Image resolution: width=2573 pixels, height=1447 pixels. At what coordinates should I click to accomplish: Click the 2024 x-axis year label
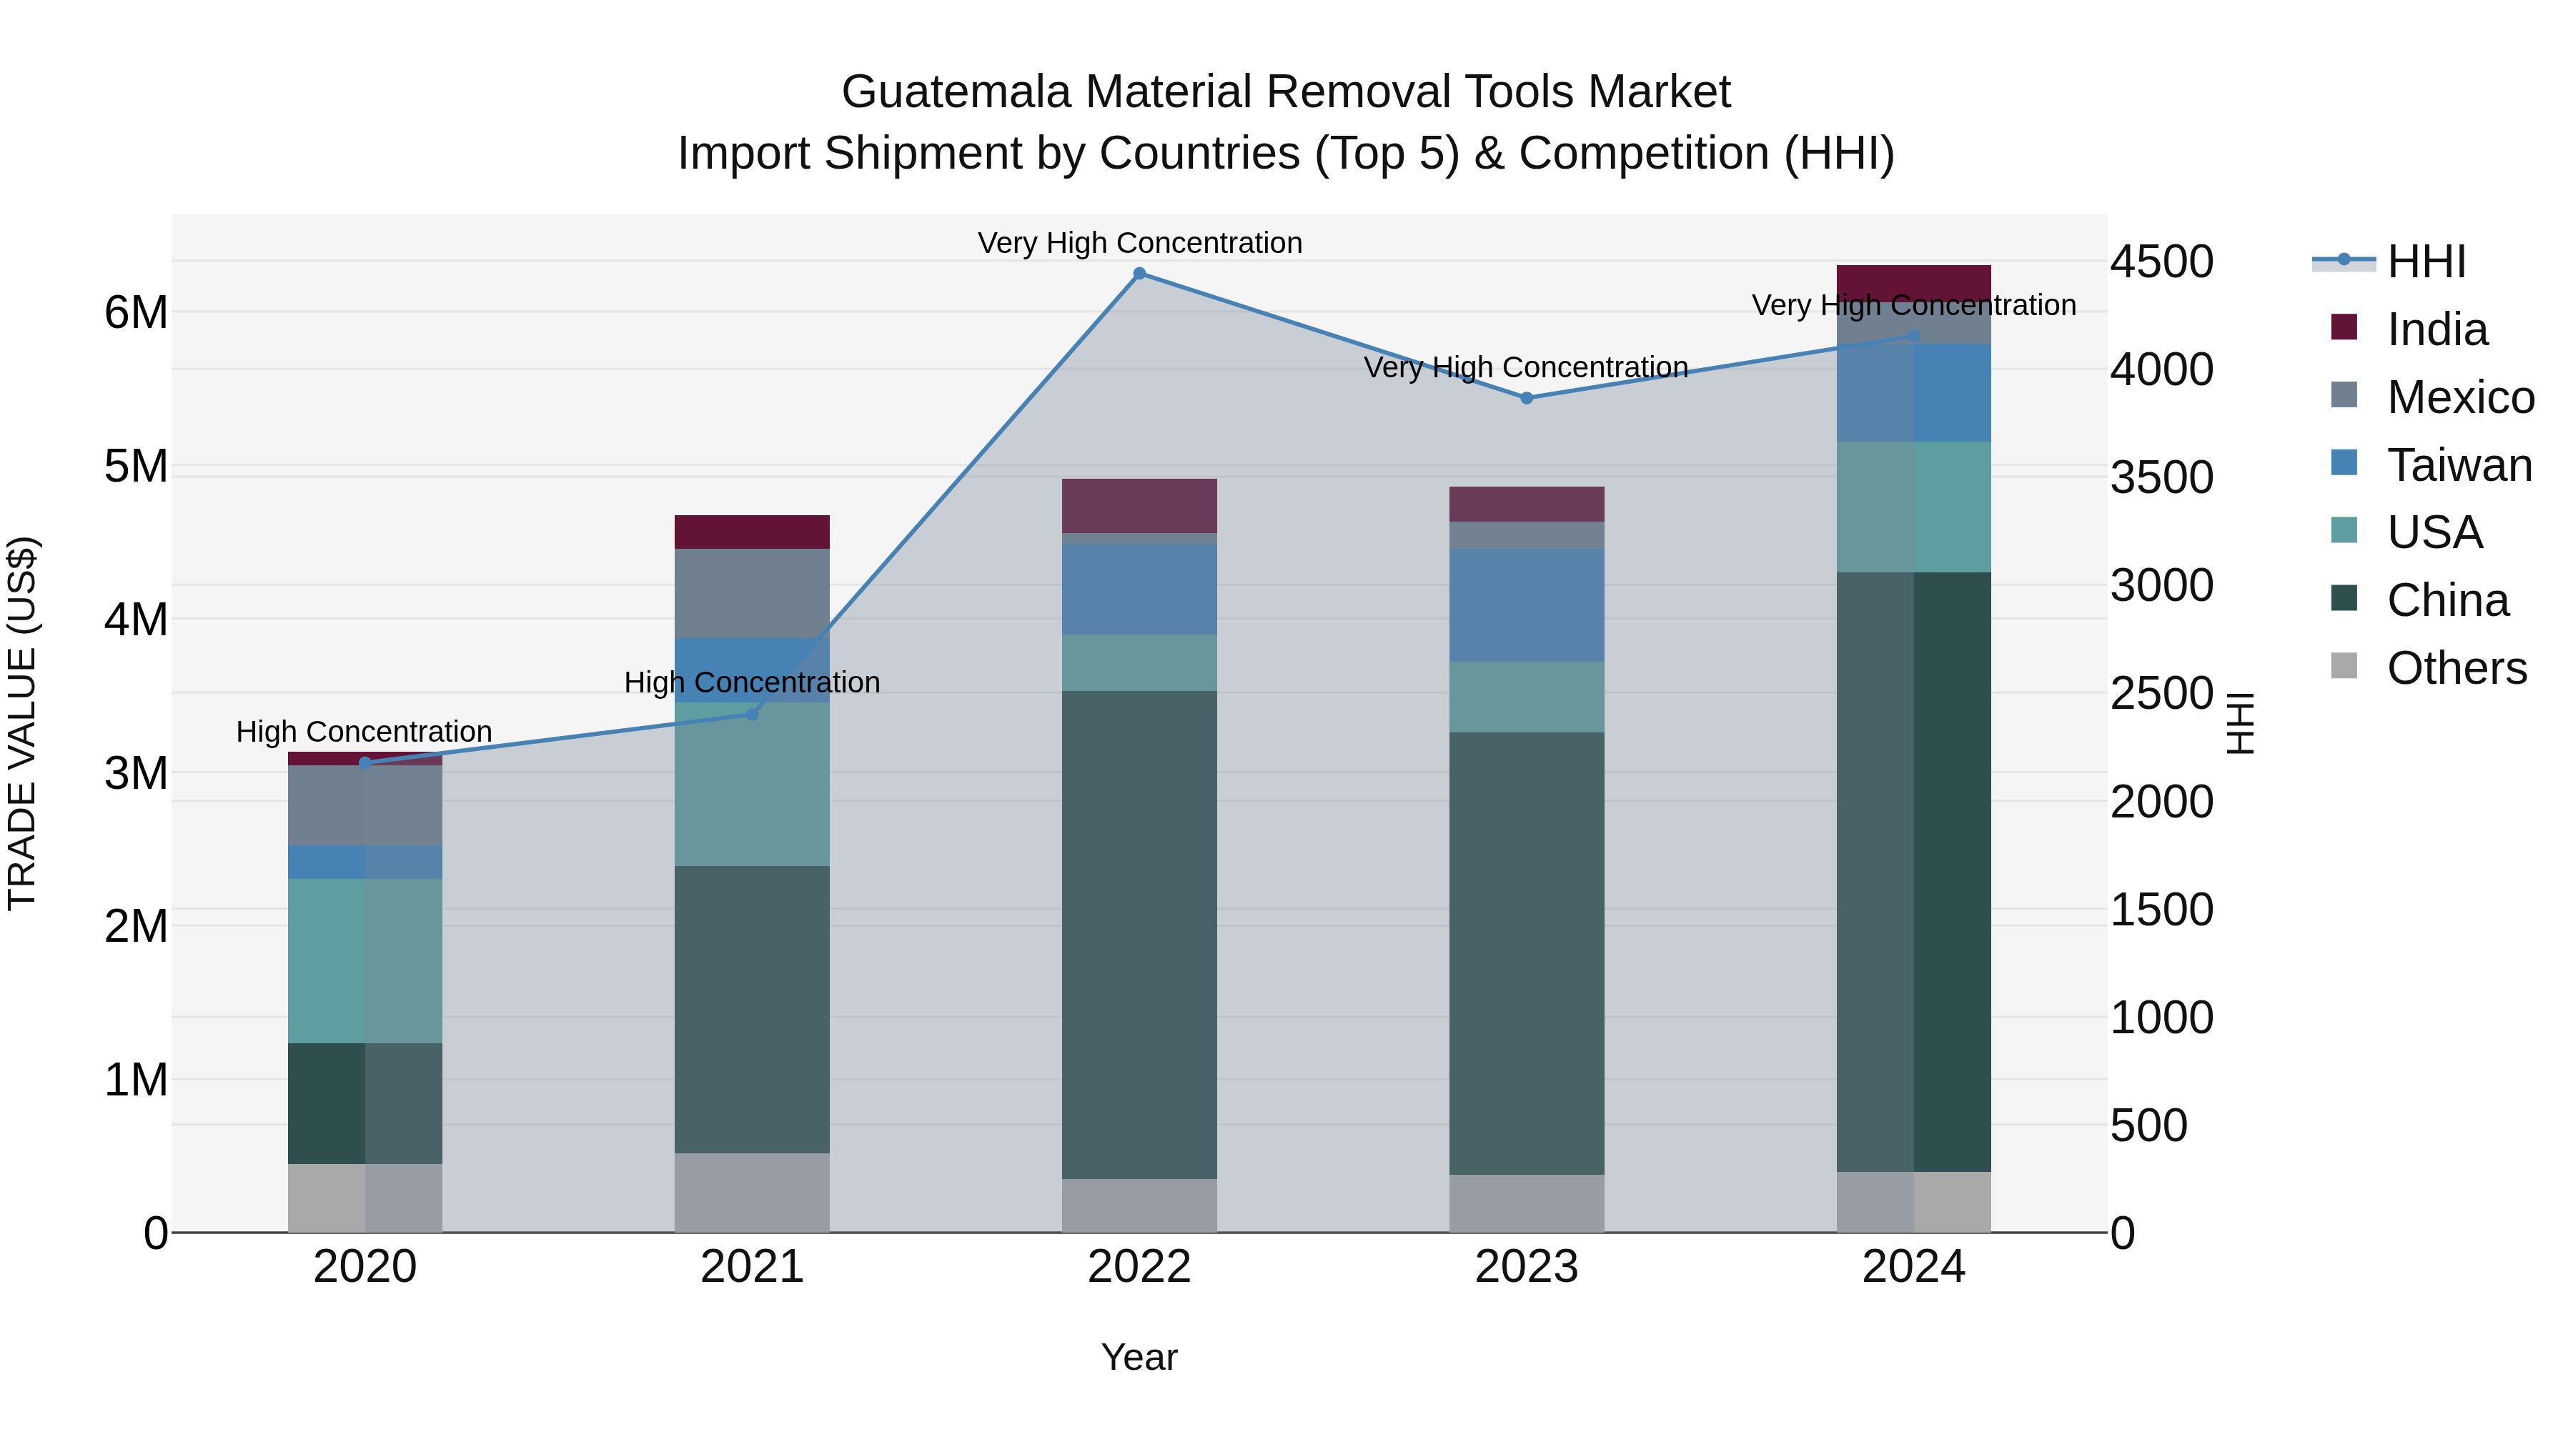click(x=1914, y=1267)
